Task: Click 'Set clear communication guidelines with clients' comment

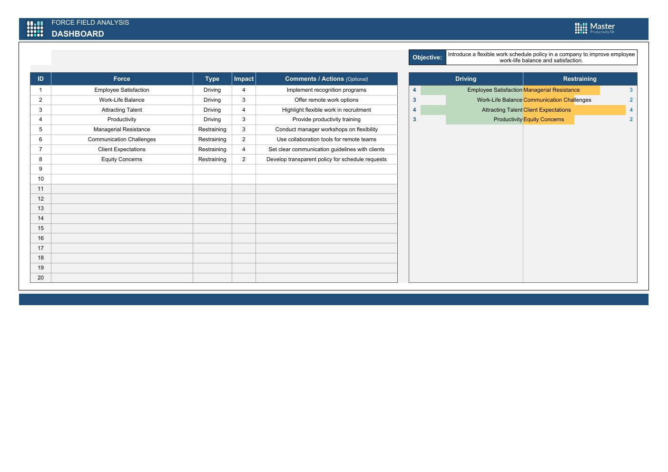Action: 326,149
